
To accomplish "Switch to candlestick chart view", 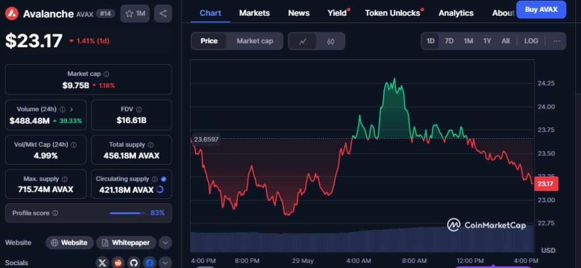I will point(331,41).
